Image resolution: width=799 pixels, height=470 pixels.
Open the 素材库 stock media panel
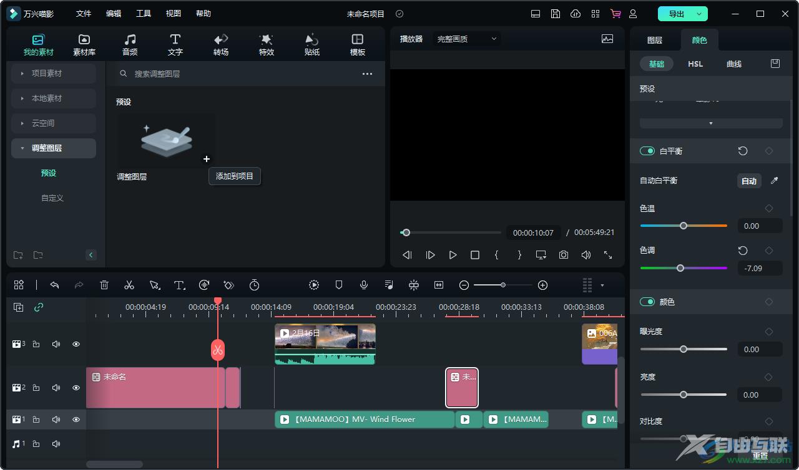click(x=84, y=45)
